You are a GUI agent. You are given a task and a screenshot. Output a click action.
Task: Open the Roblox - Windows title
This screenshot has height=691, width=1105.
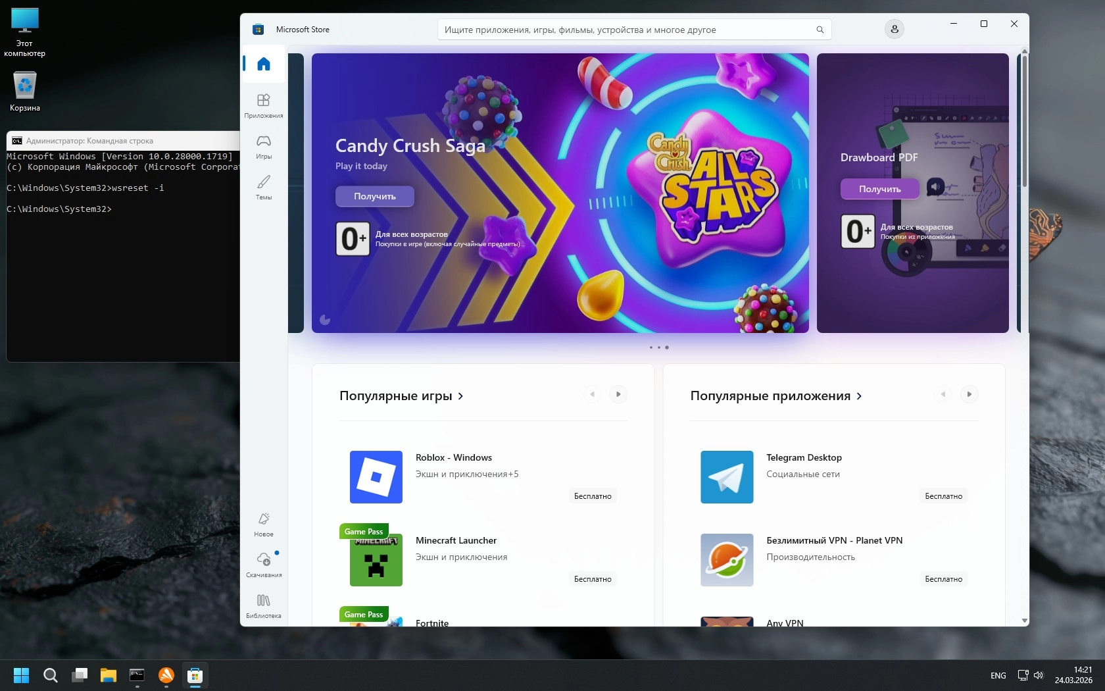click(454, 457)
